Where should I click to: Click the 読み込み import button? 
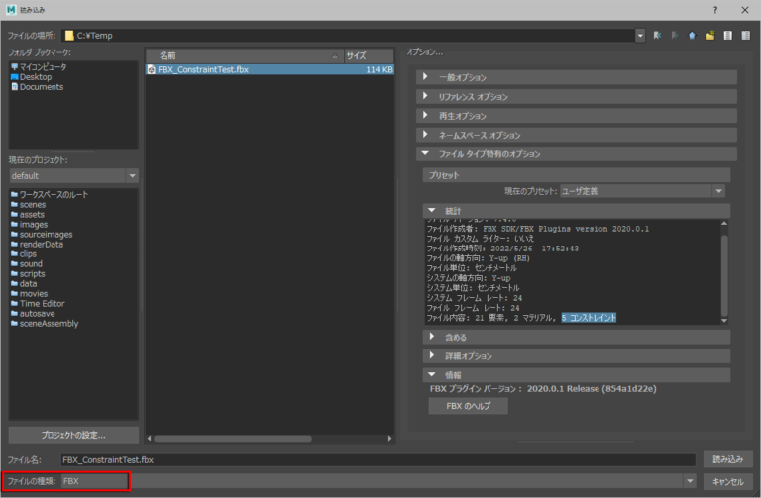722,459
